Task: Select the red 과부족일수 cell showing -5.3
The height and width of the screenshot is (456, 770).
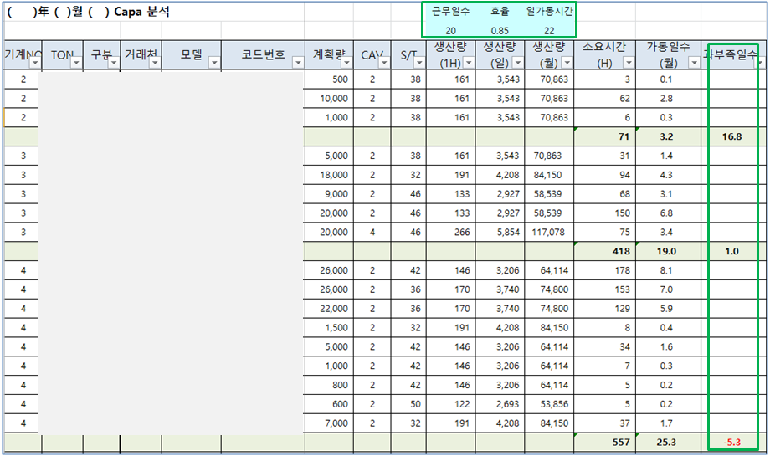Action: pos(732,443)
